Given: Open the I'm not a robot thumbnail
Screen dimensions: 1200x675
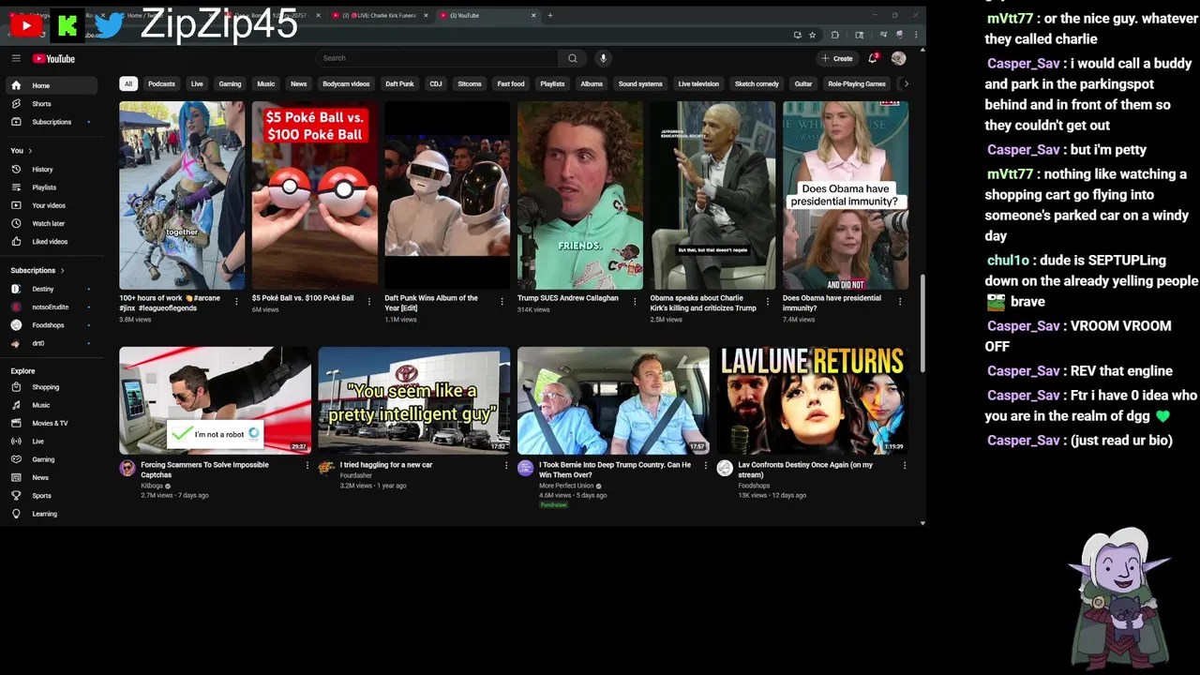Looking at the screenshot, I should pyautogui.click(x=215, y=400).
